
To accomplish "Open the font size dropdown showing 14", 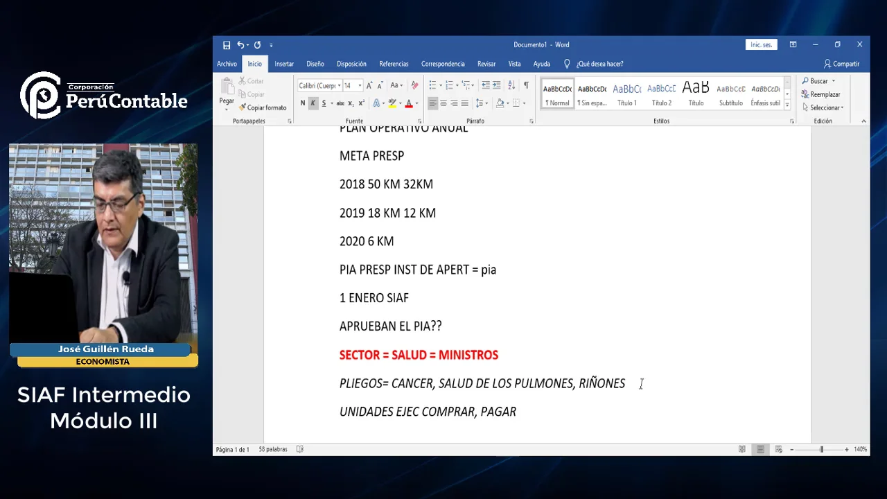I will pos(360,85).
